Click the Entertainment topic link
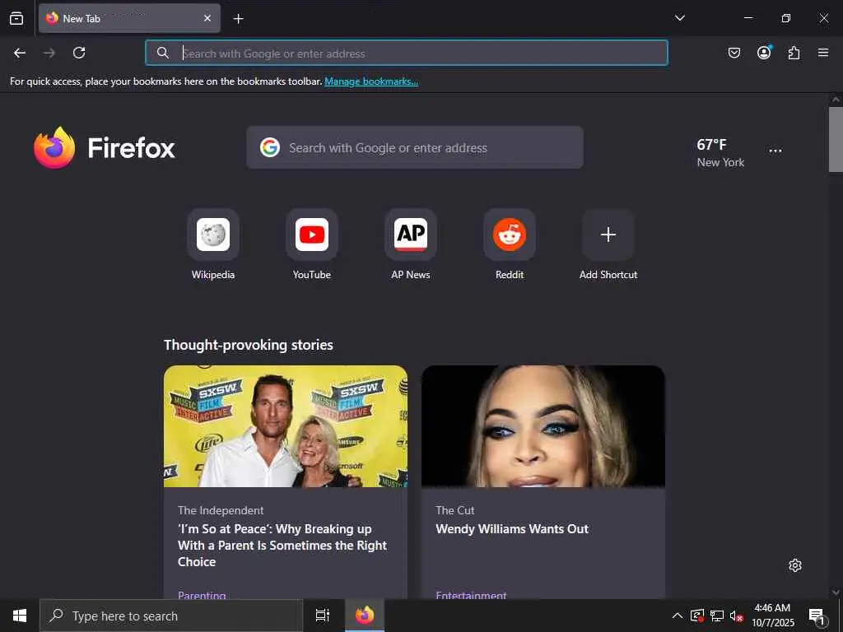This screenshot has width=843, height=632. pos(471,595)
